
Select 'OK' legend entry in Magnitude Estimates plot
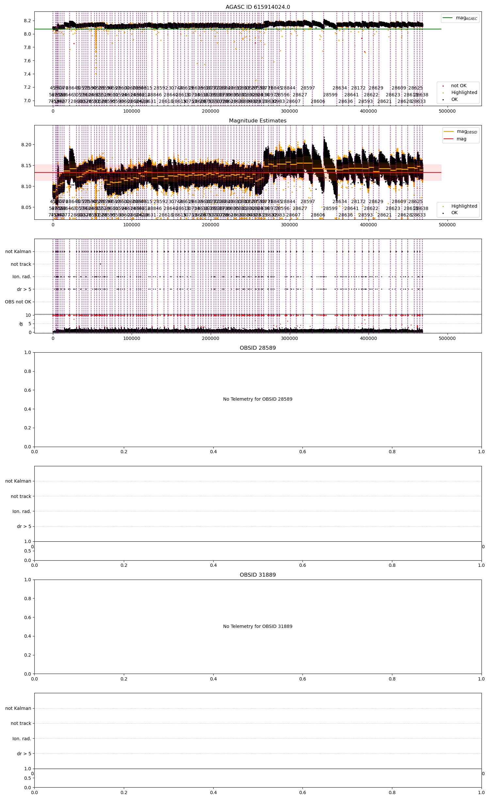tap(454, 213)
